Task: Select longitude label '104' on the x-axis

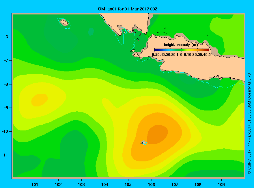Action: [105, 185]
